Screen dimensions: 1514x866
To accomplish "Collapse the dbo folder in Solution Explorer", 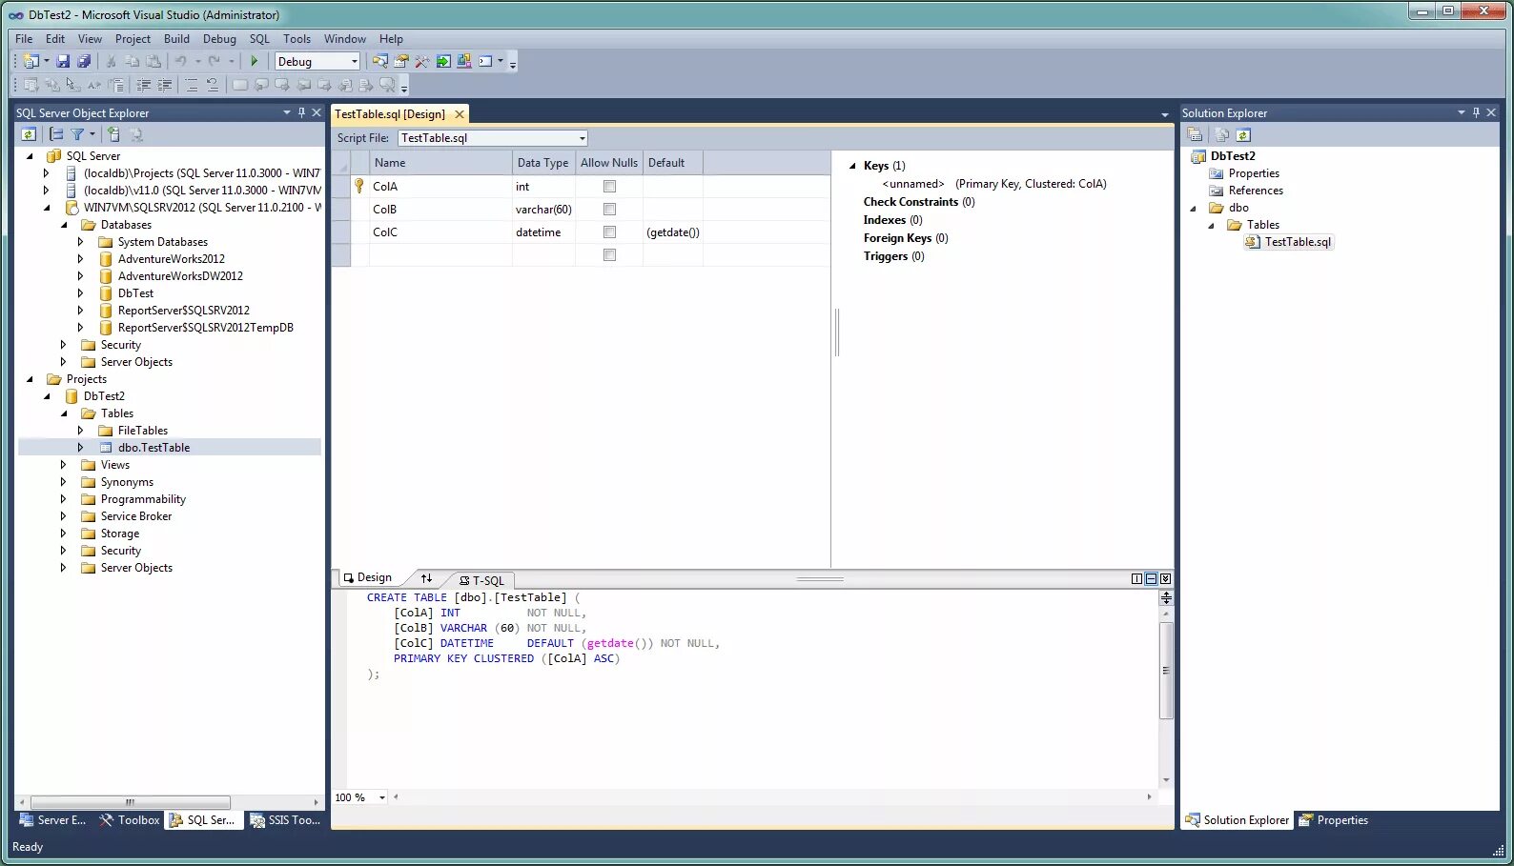I will click(1193, 208).
